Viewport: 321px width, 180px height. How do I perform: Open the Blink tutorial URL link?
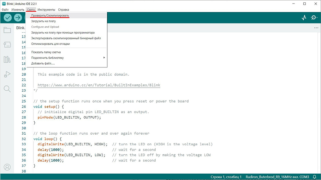coord(99,85)
